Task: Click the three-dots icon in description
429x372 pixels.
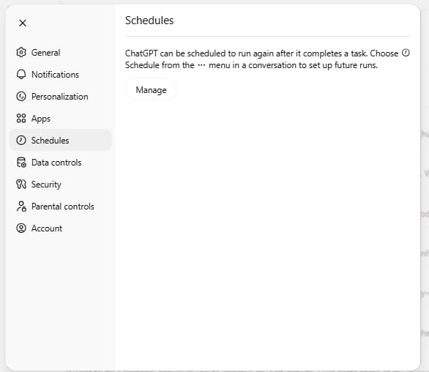Action: 201,65
